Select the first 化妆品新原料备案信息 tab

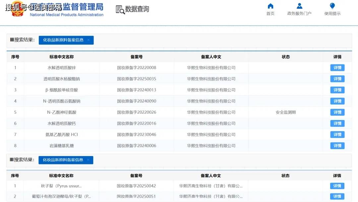point(63,40)
